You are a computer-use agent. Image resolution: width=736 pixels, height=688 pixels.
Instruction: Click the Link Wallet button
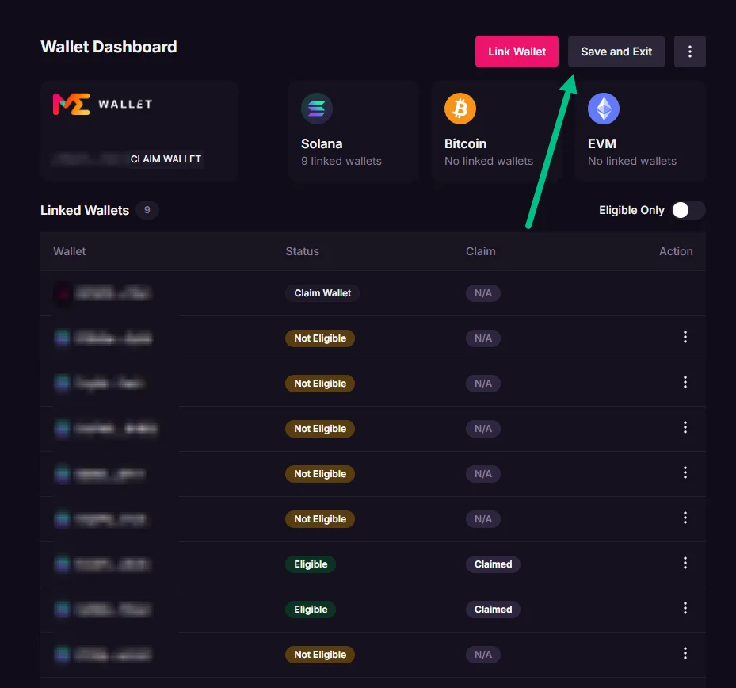point(517,52)
